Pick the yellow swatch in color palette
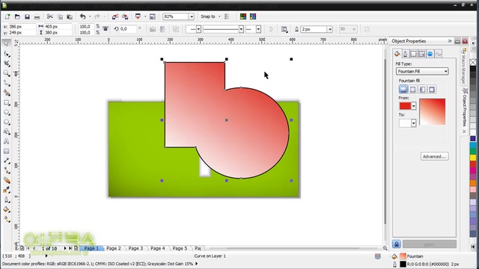The height and width of the screenshot is (269, 479). tap(473, 158)
